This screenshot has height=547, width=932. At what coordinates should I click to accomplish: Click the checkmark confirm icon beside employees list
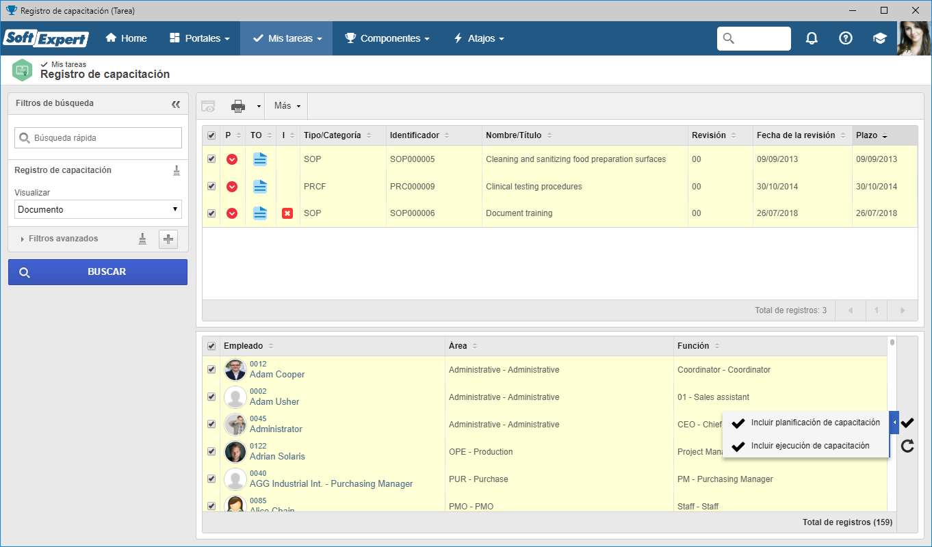click(x=907, y=423)
